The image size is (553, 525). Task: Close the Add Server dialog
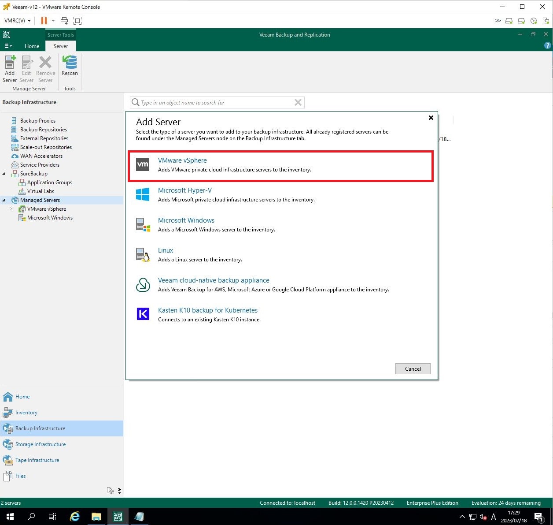[431, 118]
